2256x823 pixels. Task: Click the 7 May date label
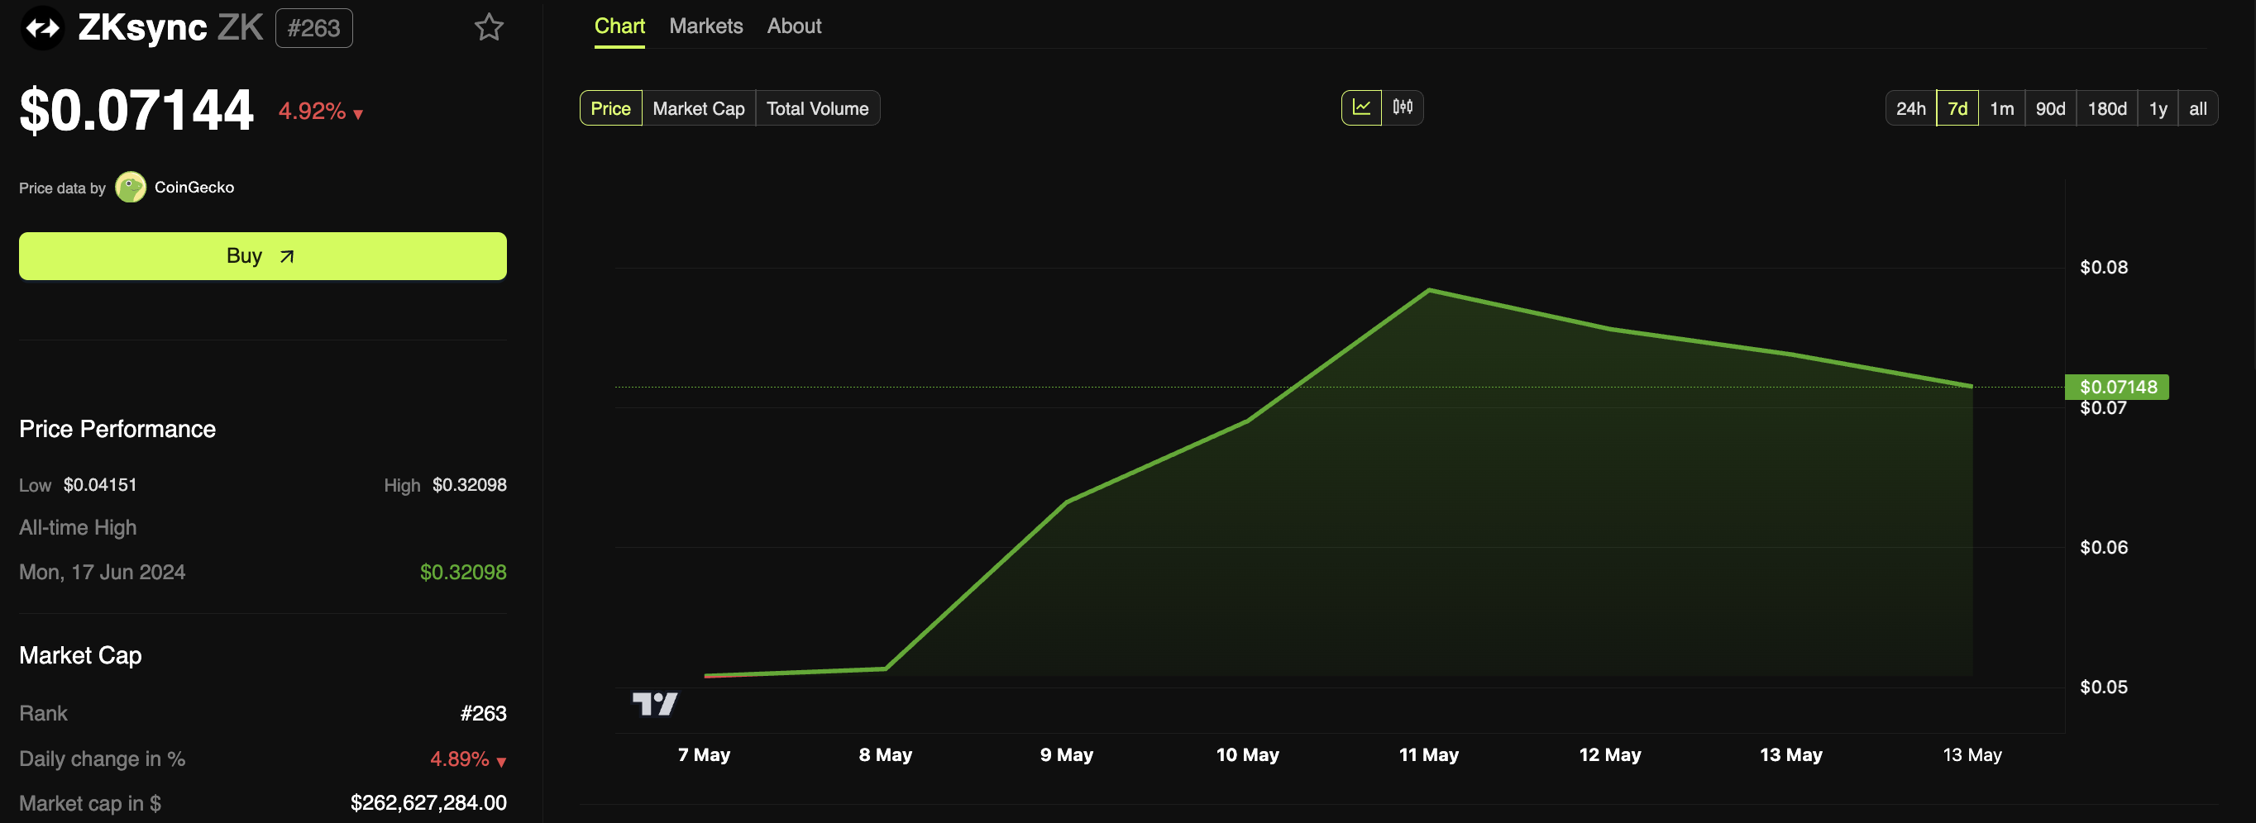704,754
